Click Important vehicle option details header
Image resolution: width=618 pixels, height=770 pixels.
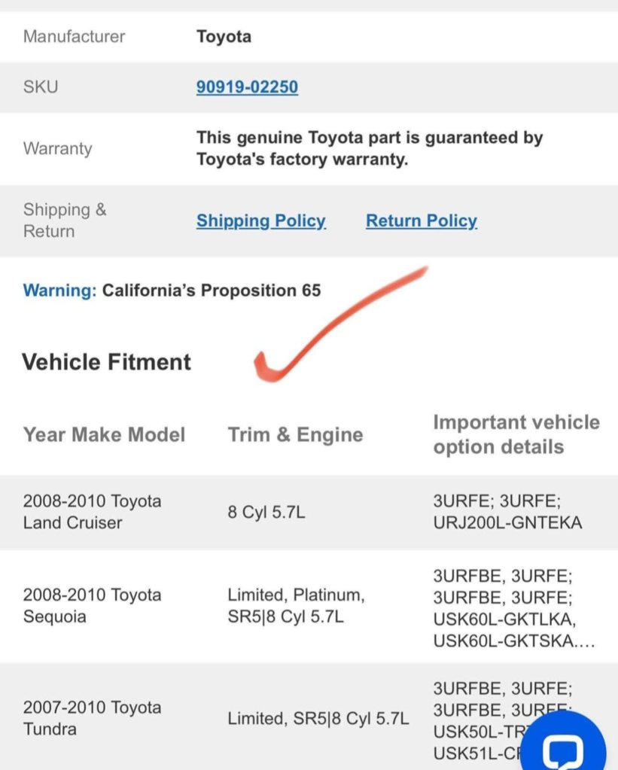click(516, 434)
